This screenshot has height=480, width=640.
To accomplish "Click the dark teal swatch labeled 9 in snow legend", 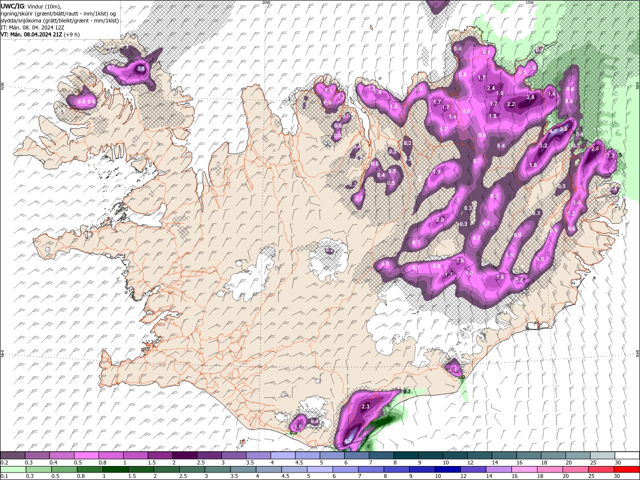I will (x=430, y=455).
